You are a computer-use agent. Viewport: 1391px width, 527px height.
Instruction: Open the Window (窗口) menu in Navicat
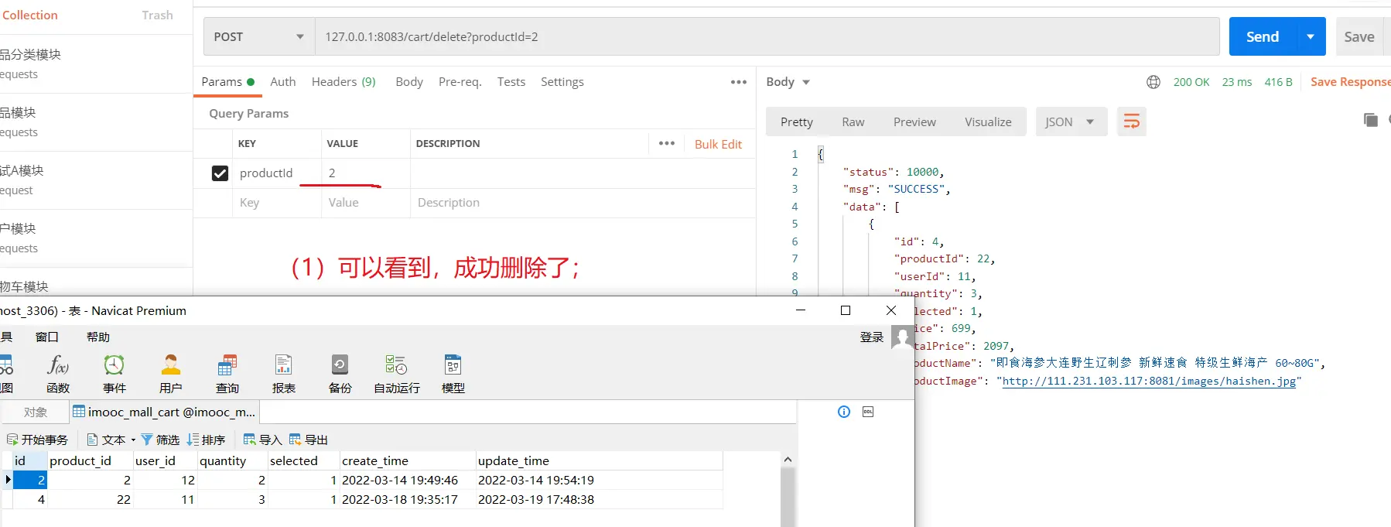[47, 337]
